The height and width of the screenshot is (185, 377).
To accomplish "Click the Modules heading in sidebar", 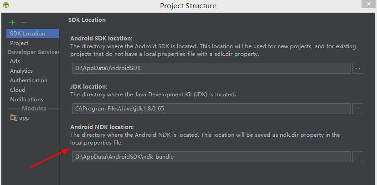I will (x=34, y=108).
